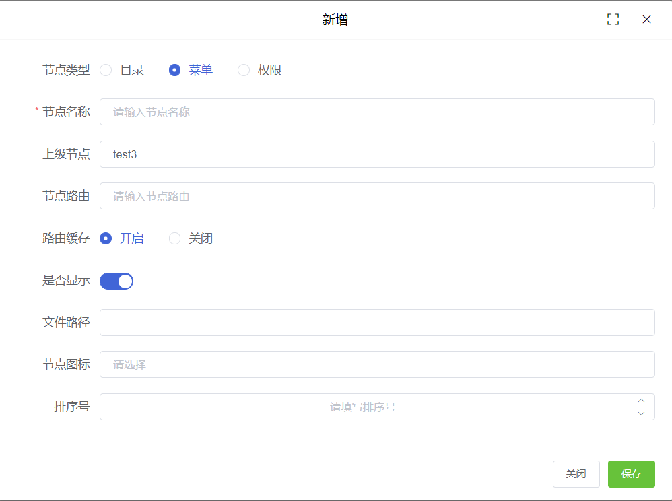672x501 pixels.
Task: Open the 节点图标 icon picker
Action: 377,364
